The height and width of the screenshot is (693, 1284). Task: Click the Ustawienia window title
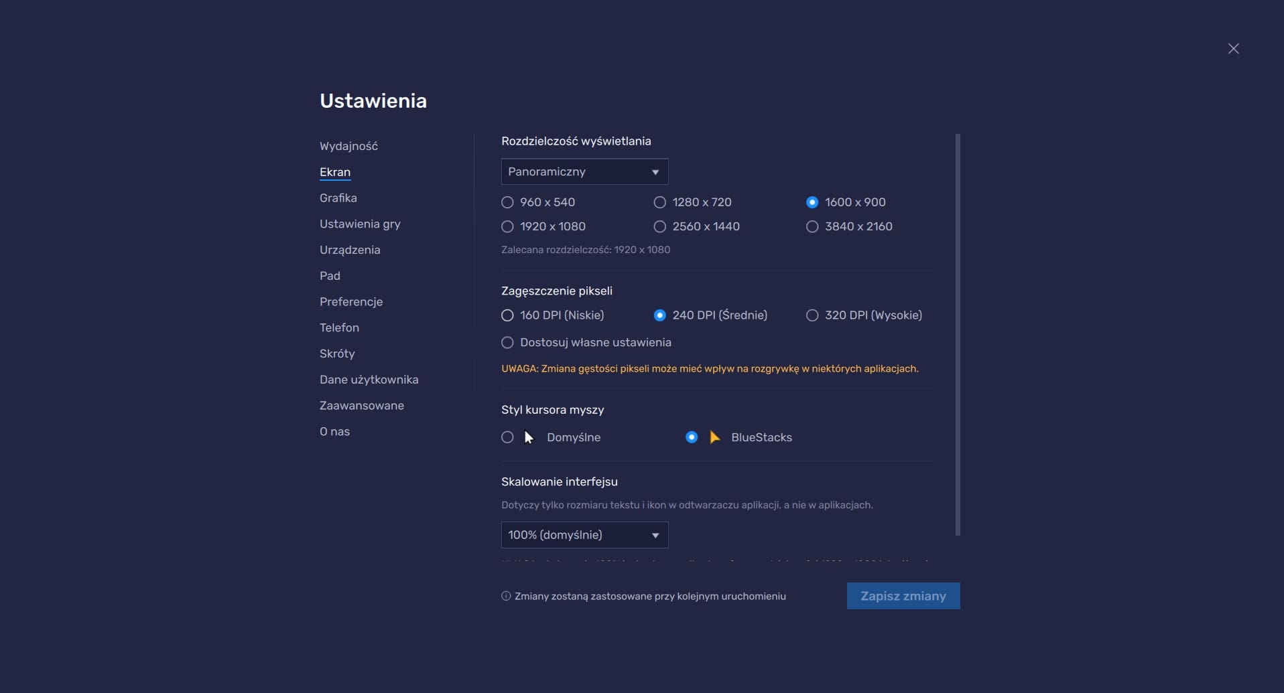click(373, 100)
